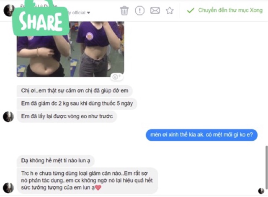Delete conversation with the trash icon
The height and width of the screenshot is (197, 268).
pos(124,10)
